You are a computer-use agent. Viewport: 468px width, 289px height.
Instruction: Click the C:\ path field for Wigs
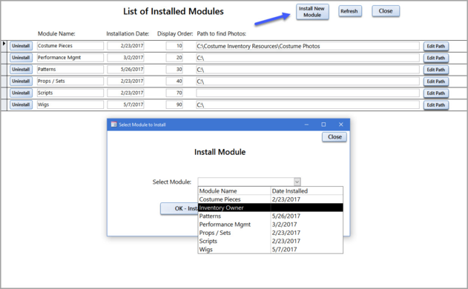[x=308, y=105]
